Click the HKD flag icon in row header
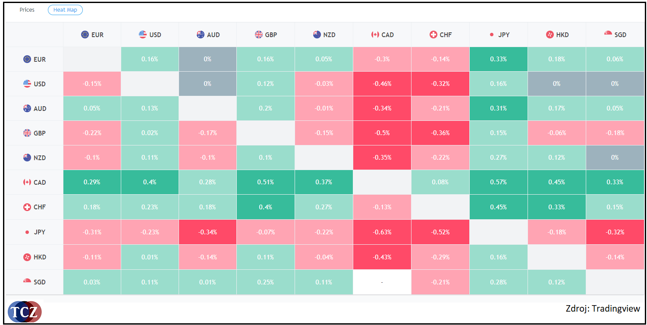This screenshot has width=647, height=325. (27, 257)
